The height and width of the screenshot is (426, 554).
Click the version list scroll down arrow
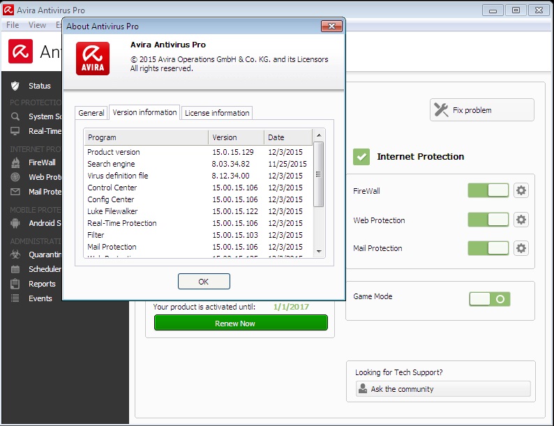tap(319, 251)
